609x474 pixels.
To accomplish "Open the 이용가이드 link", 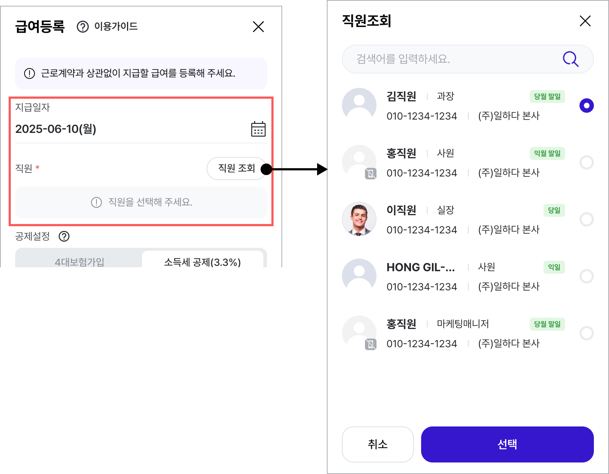I will tap(116, 26).
